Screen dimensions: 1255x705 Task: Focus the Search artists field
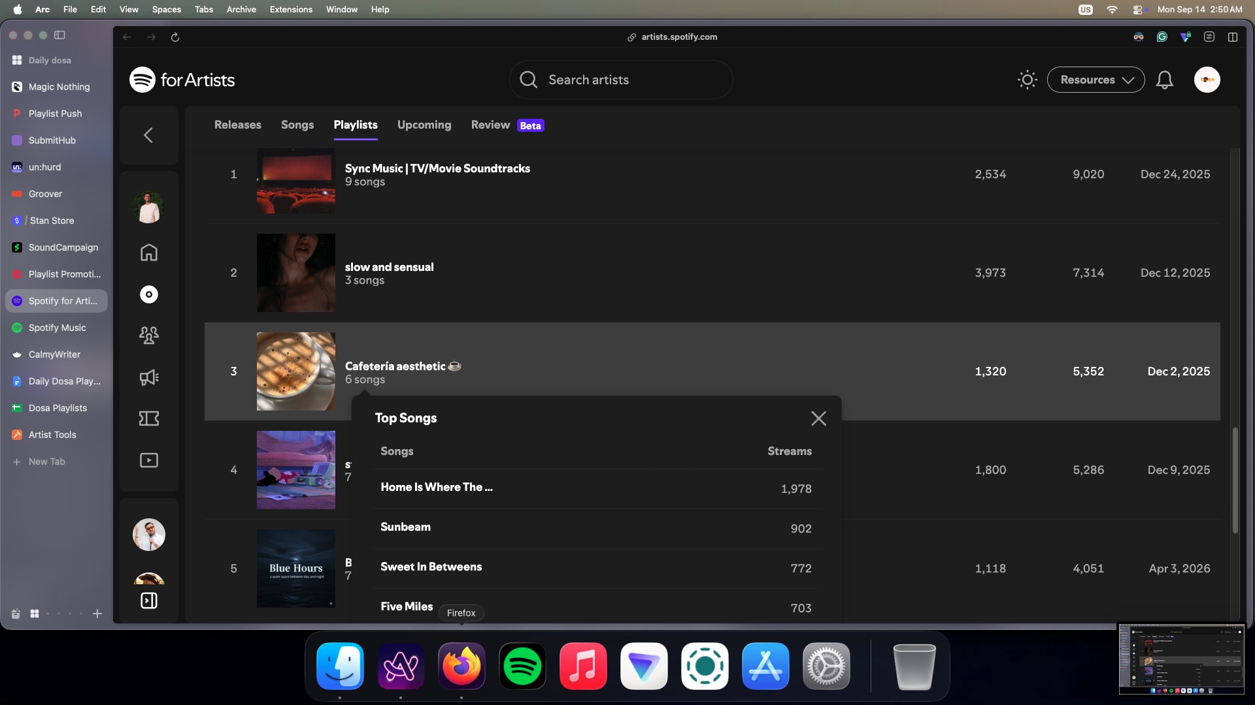(621, 80)
